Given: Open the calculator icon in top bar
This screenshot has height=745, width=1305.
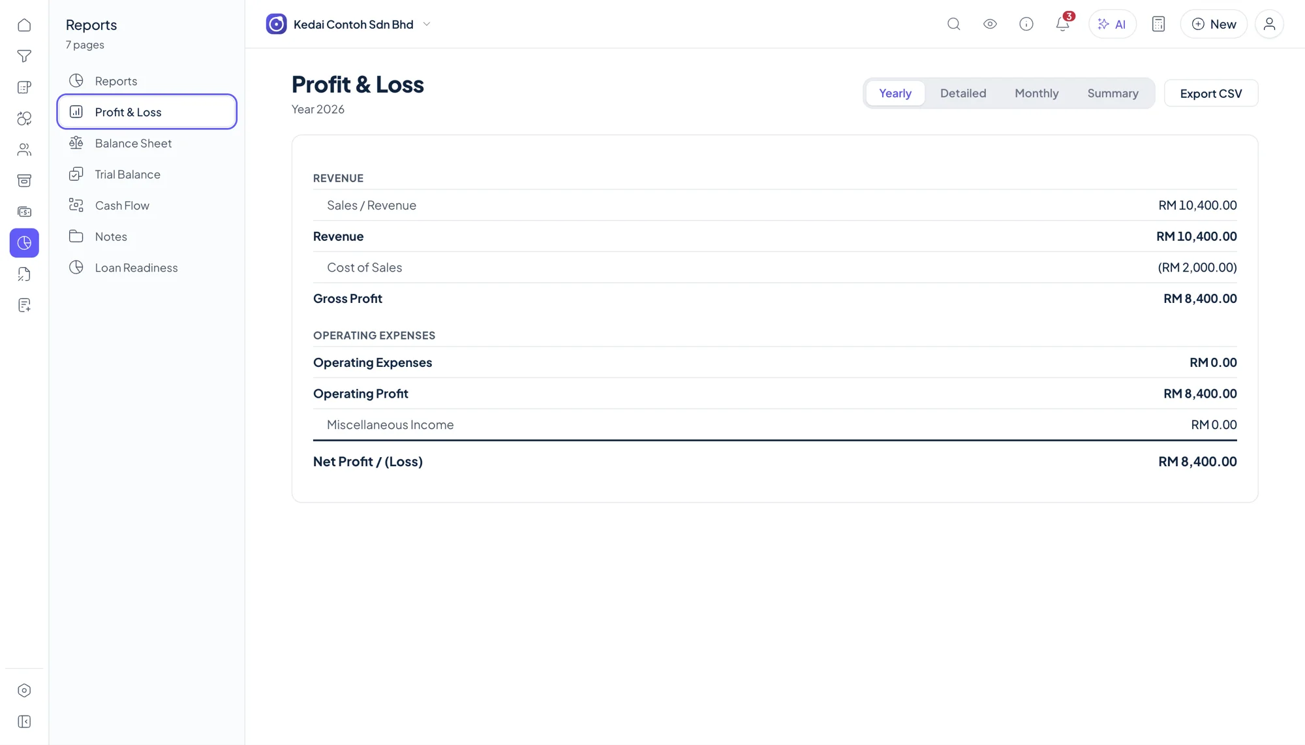Looking at the screenshot, I should pyautogui.click(x=1158, y=24).
